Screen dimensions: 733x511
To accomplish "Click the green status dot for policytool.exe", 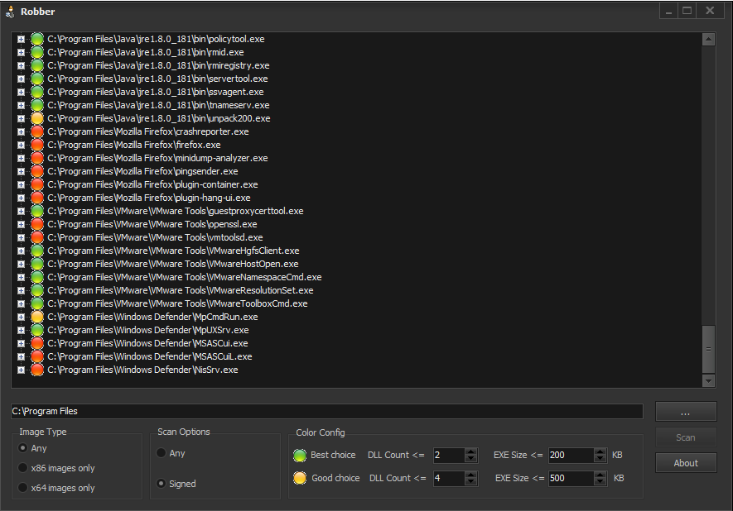I will [37, 39].
